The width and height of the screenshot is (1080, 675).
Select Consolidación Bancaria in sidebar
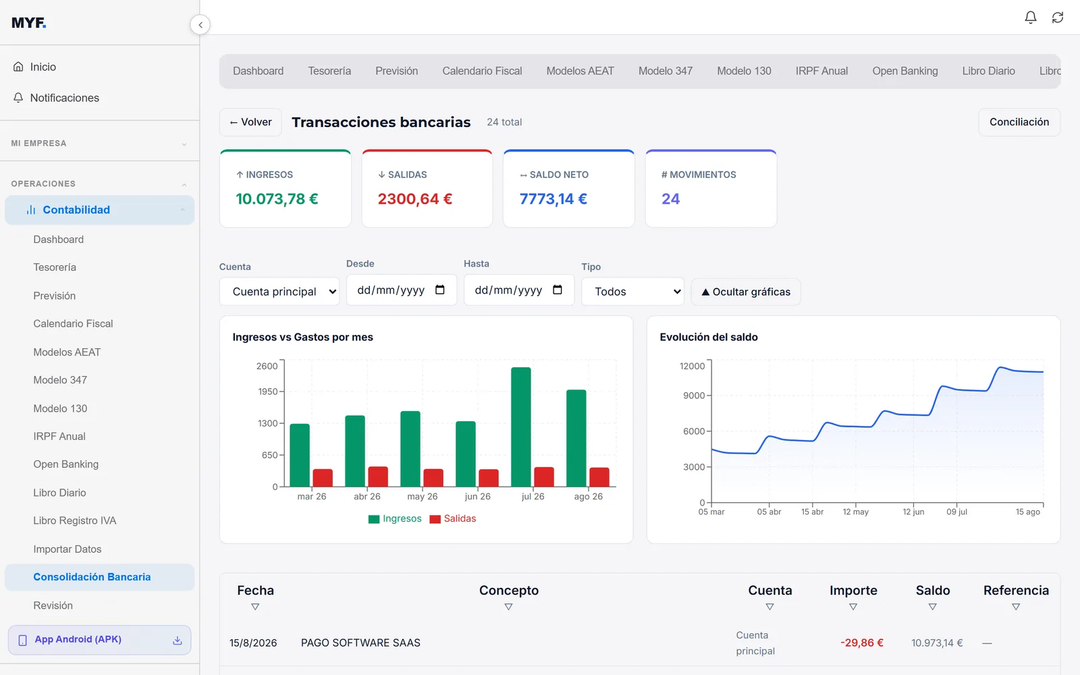coord(99,577)
